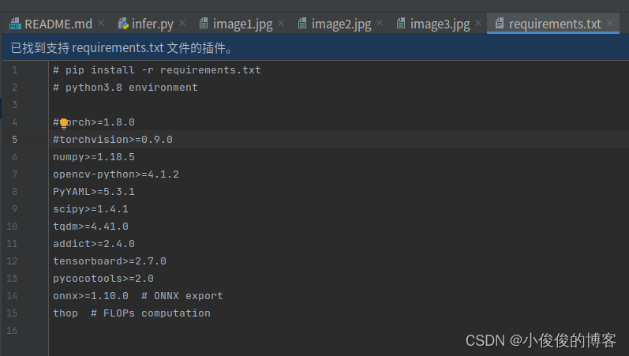Click the image3.jpg file icon
The height and width of the screenshot is (356, 629).
401,24
